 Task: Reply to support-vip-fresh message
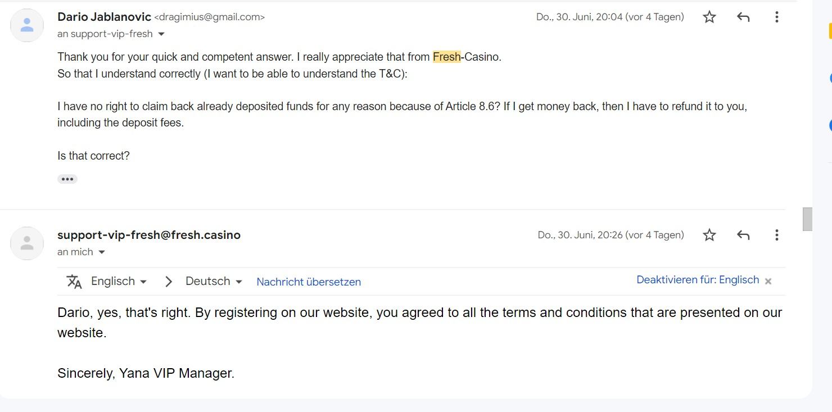[x=743, y=235]
